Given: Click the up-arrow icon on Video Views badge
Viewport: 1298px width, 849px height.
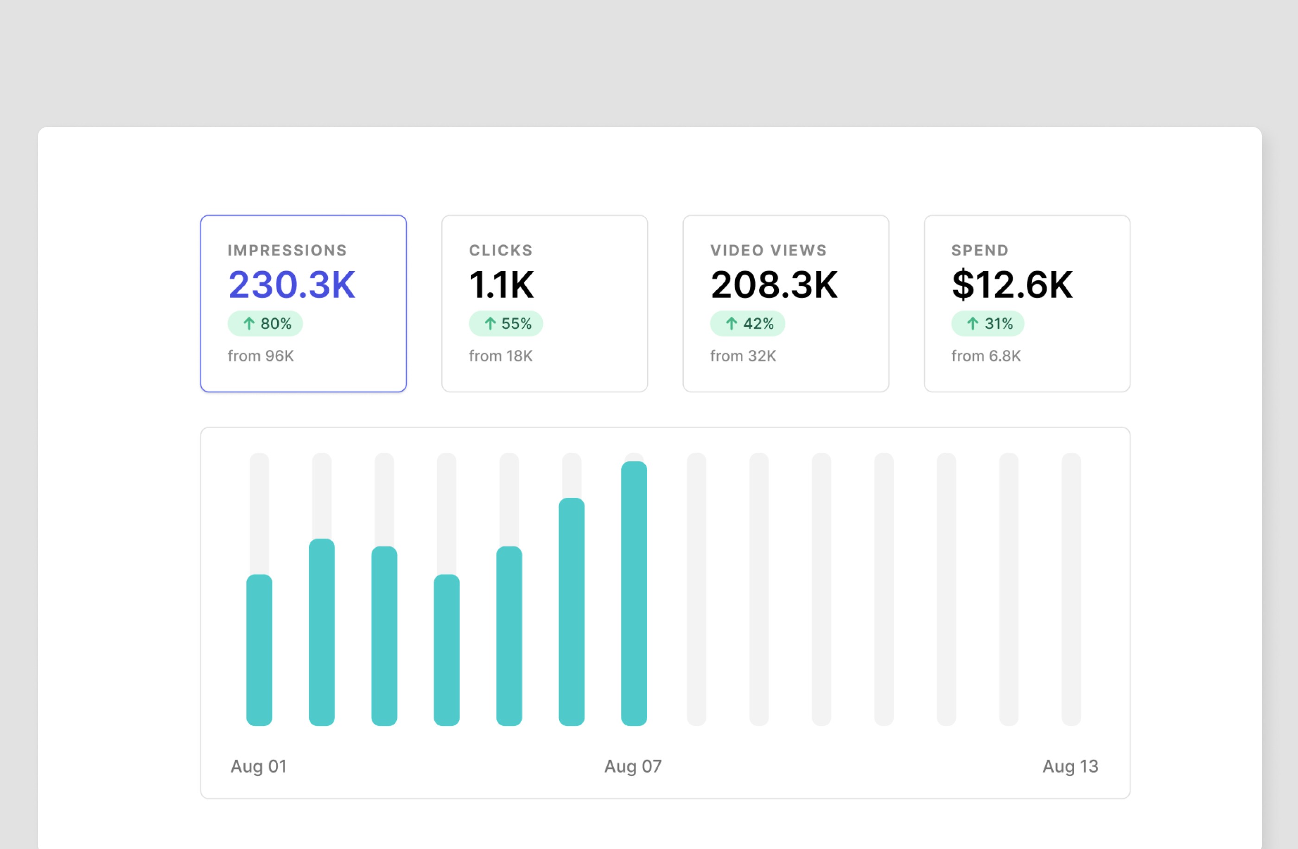Looking at the screenshot, I should click(x=732, y=323).
